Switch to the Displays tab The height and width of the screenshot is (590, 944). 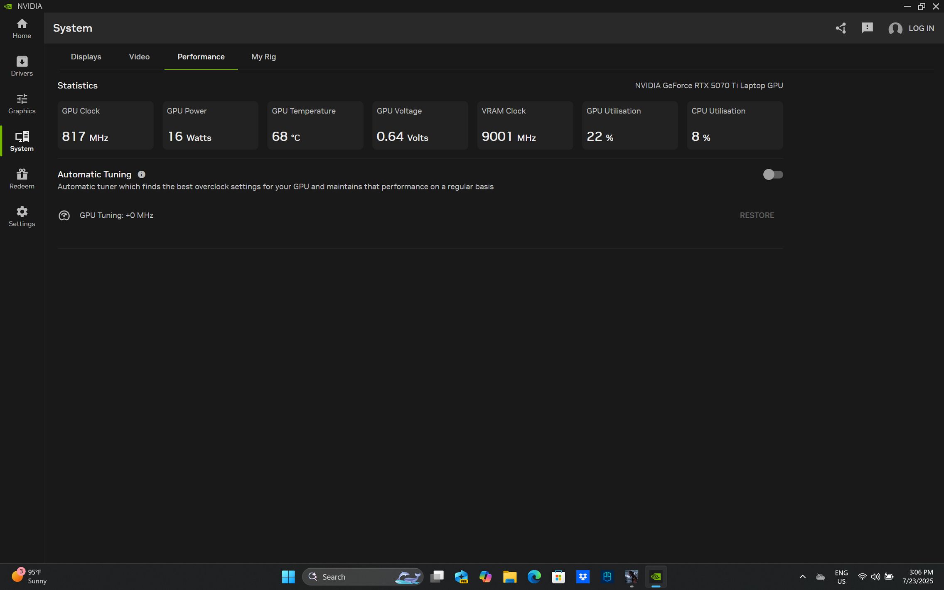click(x=86, y=57)
